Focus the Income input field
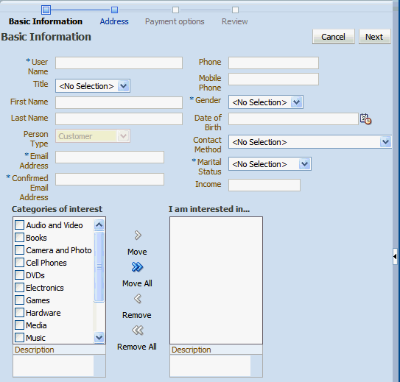This screenshot has height=382, width=400. tap(264, 185)
